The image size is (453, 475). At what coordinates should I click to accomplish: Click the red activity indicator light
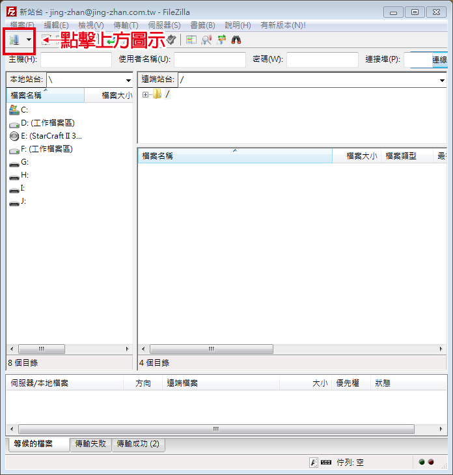431,462
